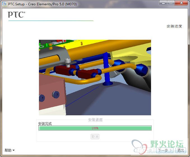Minimize the PTC.Setup window
This screenshot has height=157, width=190.
tap(163, 3)
